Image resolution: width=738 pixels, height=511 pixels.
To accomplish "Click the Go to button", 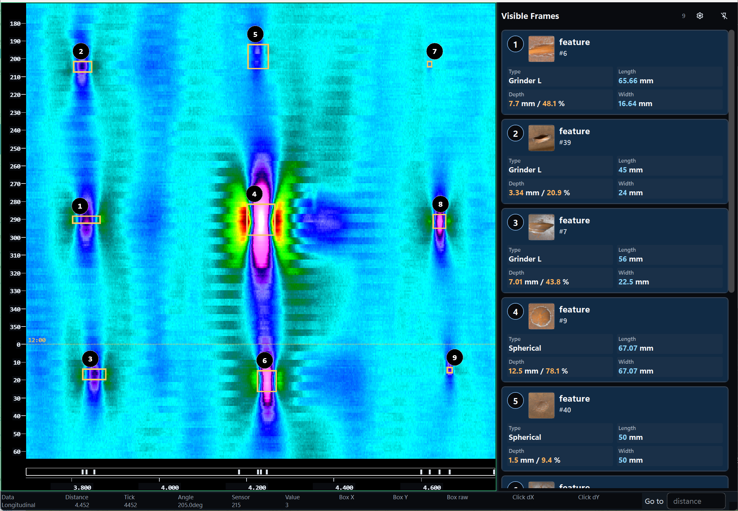I will (x=654, y=501).
